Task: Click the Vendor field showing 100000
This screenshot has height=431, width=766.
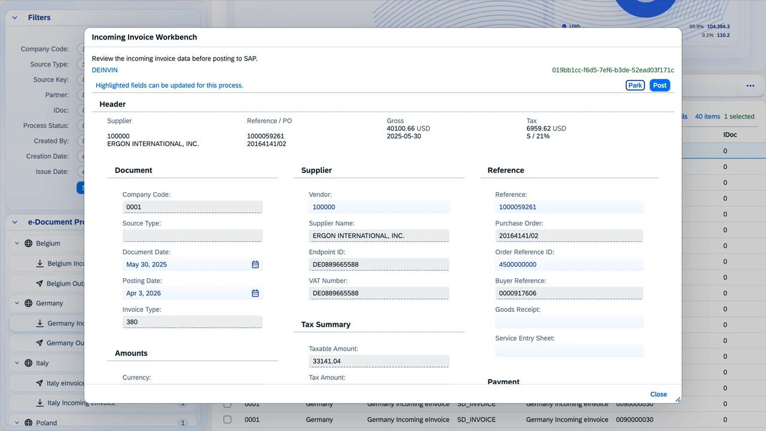Action: tap(379, 207)
